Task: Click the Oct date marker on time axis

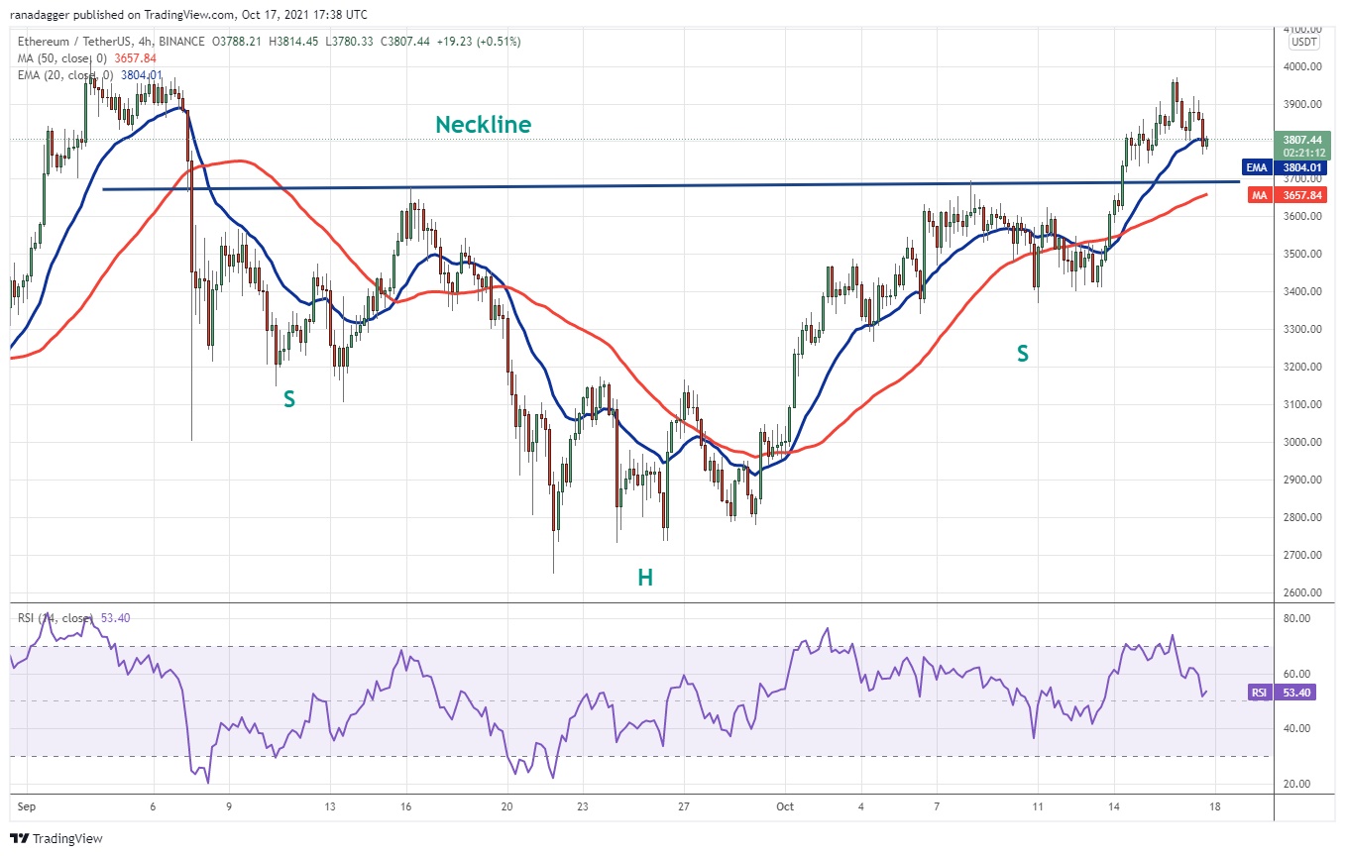Action: (x=785, y=806)
